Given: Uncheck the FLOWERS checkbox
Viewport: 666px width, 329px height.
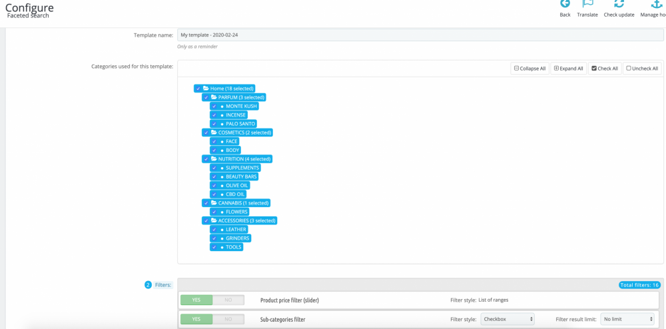Looking at the screenshot, I should pos(214,212).
